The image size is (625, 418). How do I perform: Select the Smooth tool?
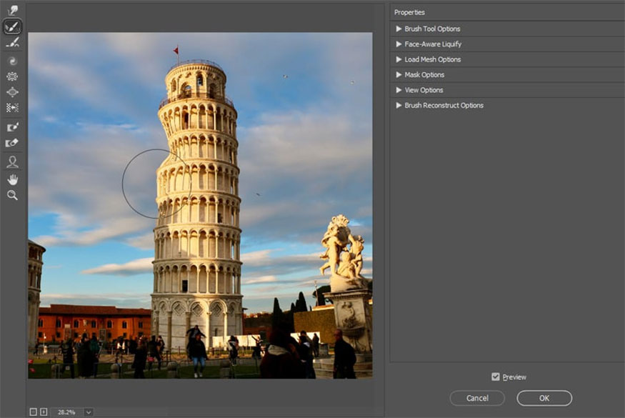coord(12,42)
